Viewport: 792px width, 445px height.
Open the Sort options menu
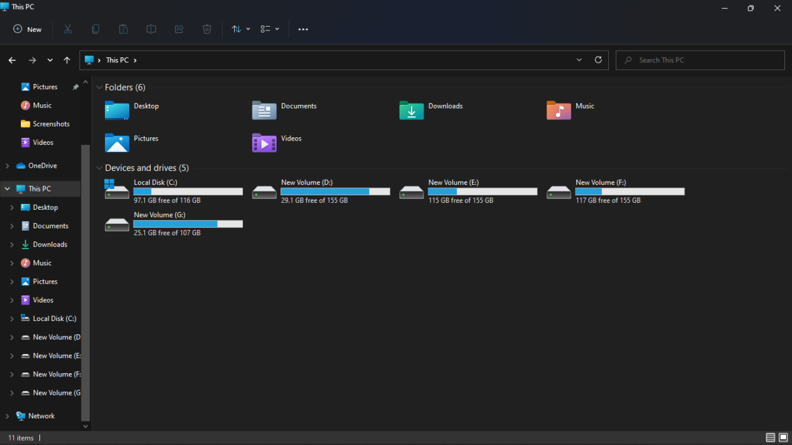(x=240, y=29)
